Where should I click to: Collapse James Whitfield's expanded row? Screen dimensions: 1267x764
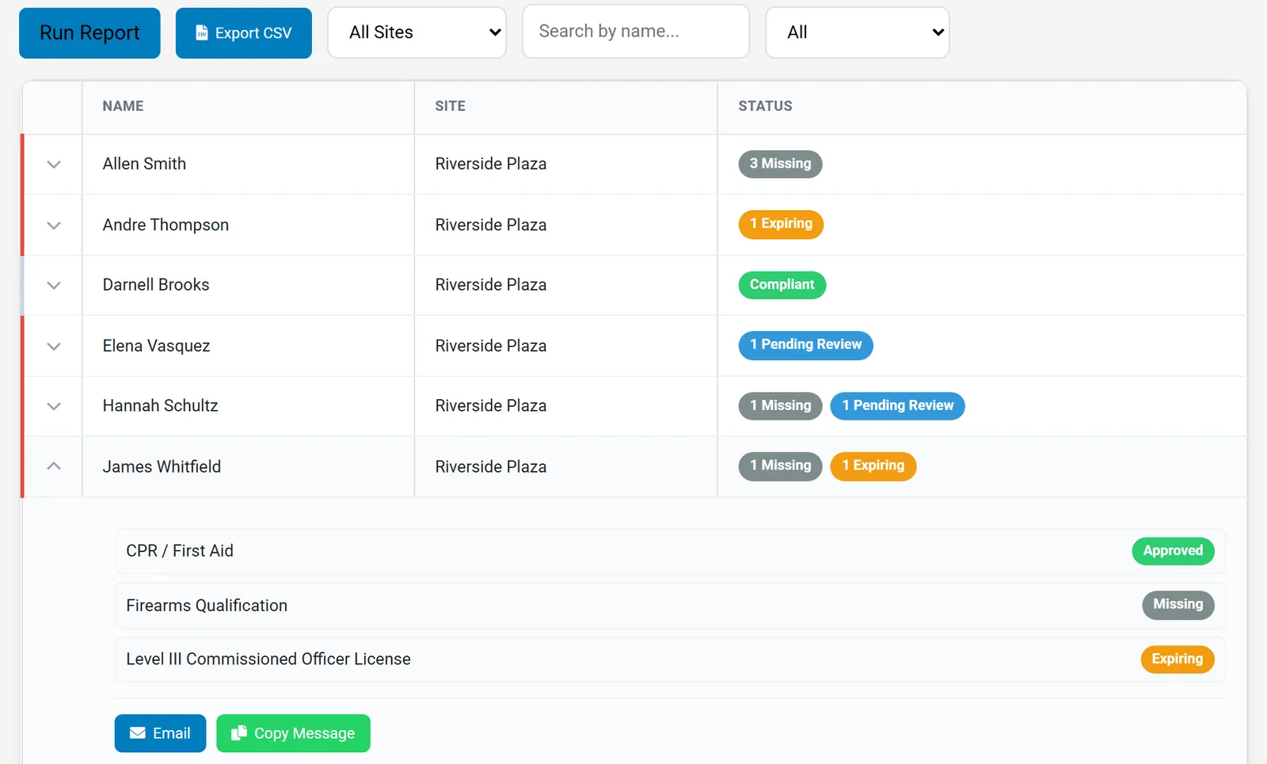click(x=54, y=466)
